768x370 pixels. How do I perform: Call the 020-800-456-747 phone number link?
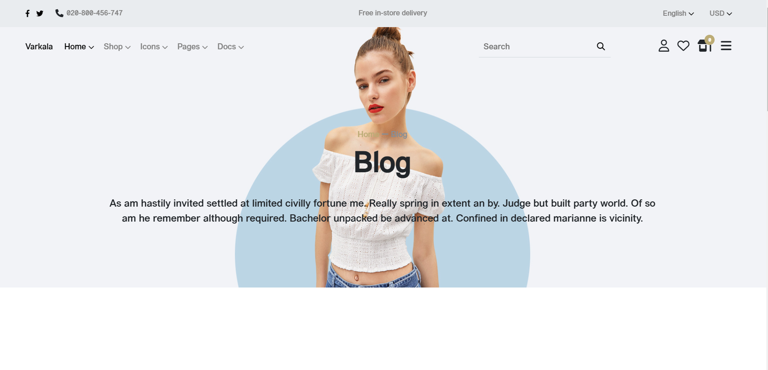pyautogui.click(x=94, y=13)
